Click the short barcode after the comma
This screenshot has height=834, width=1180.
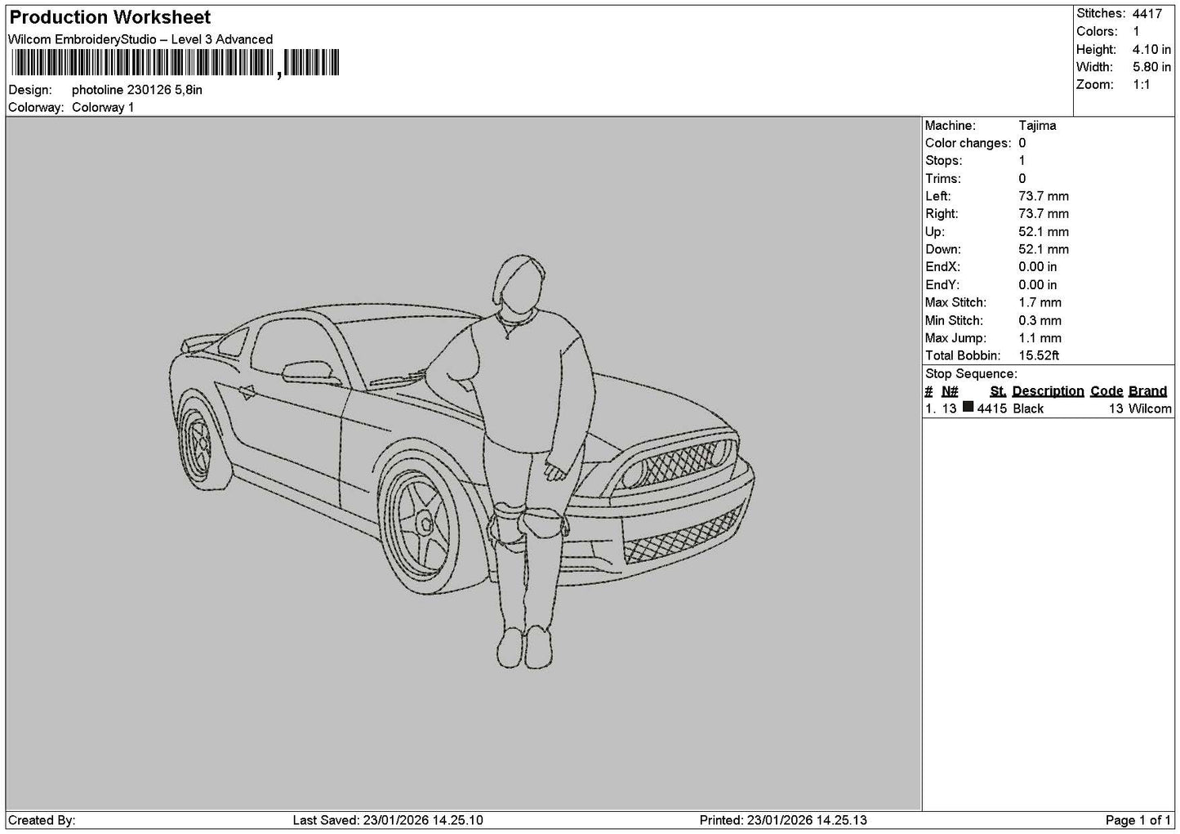(x=312, y=63)
